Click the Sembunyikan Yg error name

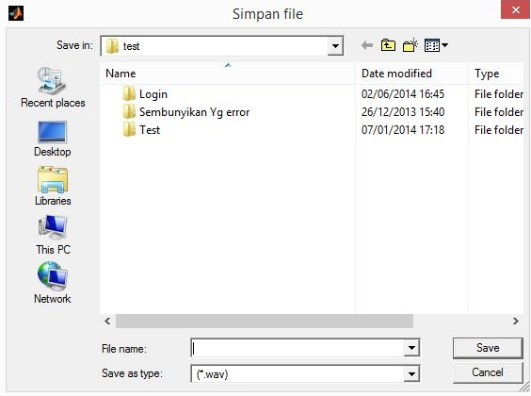(194, 112)
